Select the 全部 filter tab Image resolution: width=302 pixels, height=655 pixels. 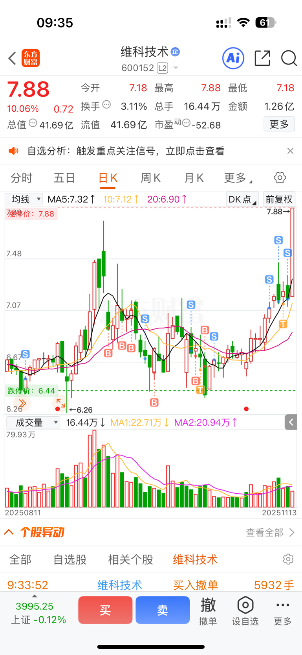20,559
